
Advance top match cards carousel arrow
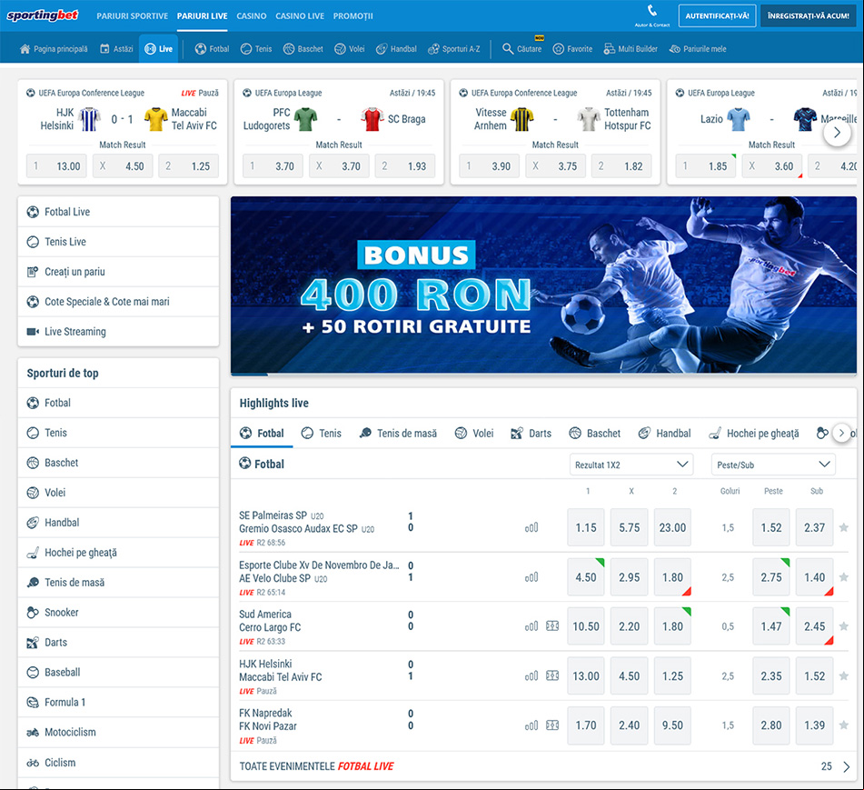pos(837,133)
